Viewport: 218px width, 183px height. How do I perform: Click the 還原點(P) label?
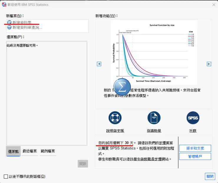[15, 37]
